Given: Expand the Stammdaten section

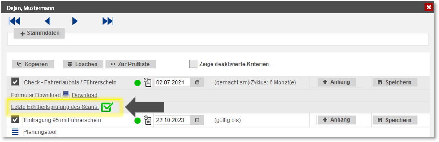Looking at the screenshot, I should point(39,33).
